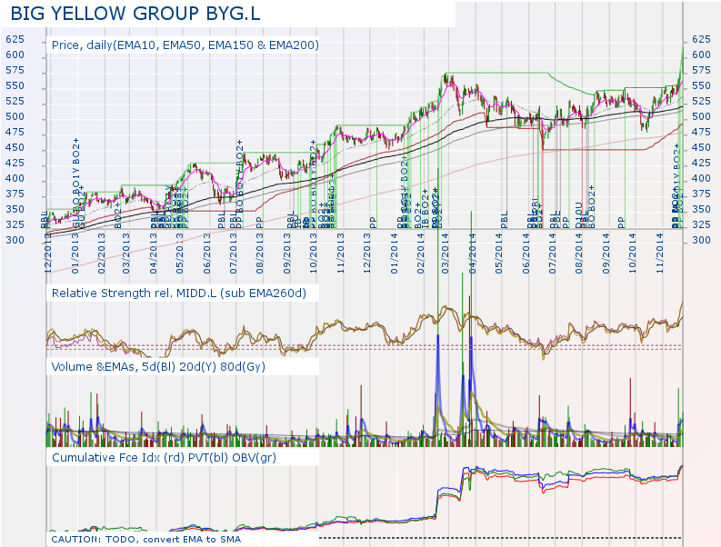
Task: Click the CAUTION: TODO convert EMA note
Action: click(x=145, y=539)
